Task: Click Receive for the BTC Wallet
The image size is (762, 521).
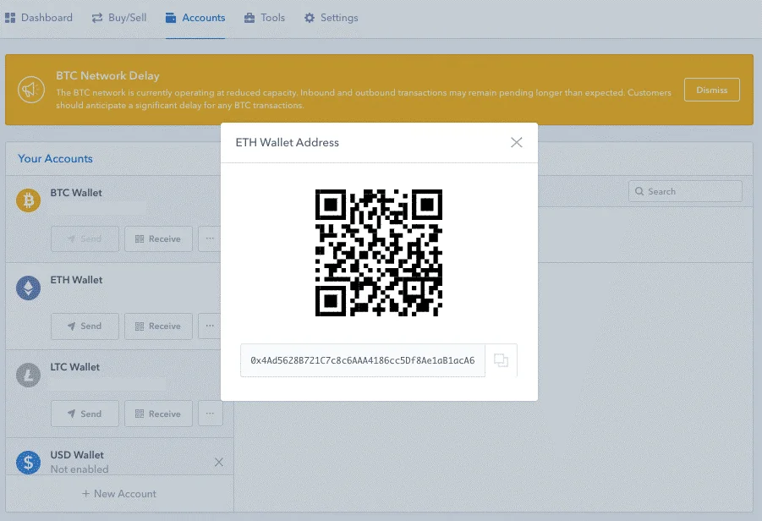Action: [158, 239]
